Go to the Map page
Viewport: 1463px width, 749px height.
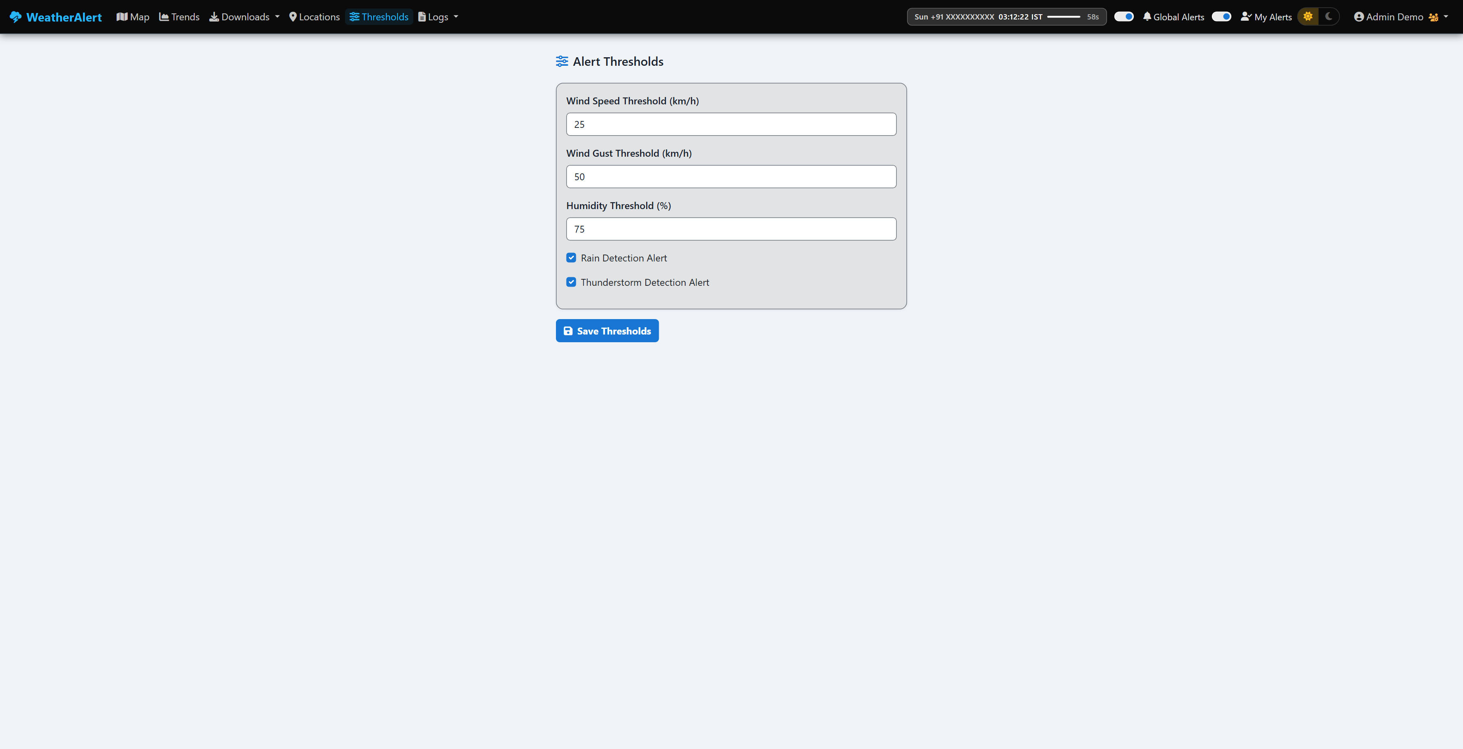tap(133, 17)
